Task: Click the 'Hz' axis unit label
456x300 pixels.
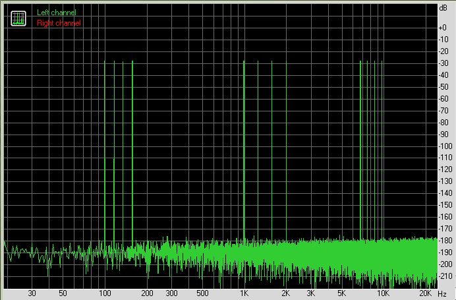Action: point(442,294)
